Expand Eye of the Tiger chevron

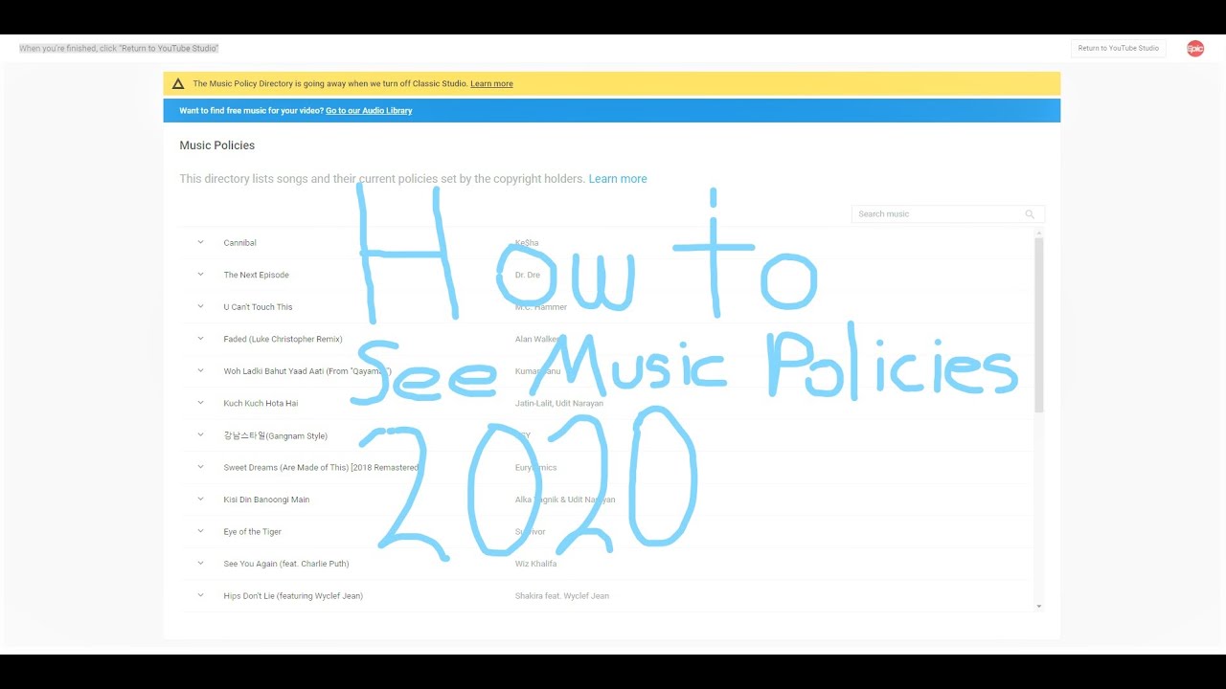200,531
